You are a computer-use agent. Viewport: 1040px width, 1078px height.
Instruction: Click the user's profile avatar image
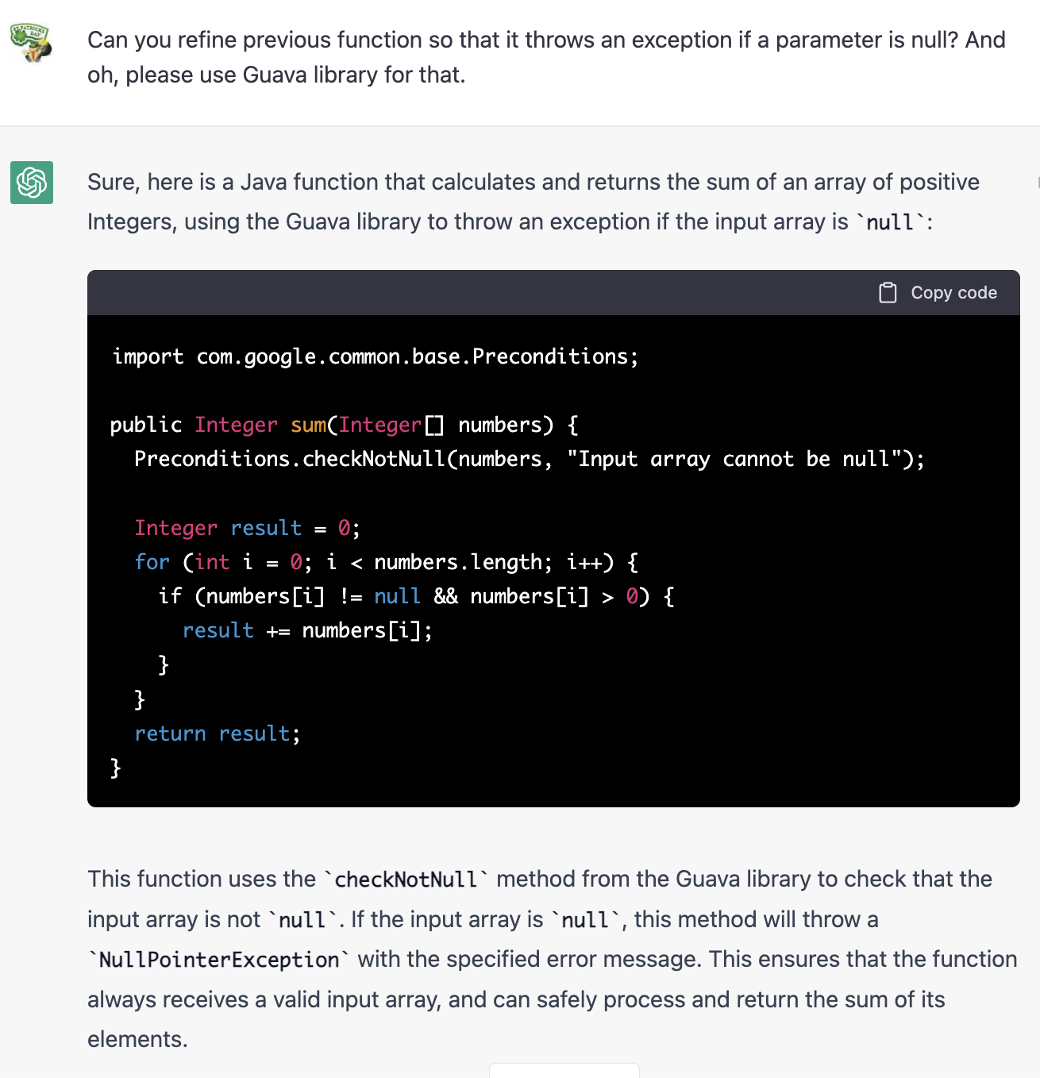[x=31, y=43]
